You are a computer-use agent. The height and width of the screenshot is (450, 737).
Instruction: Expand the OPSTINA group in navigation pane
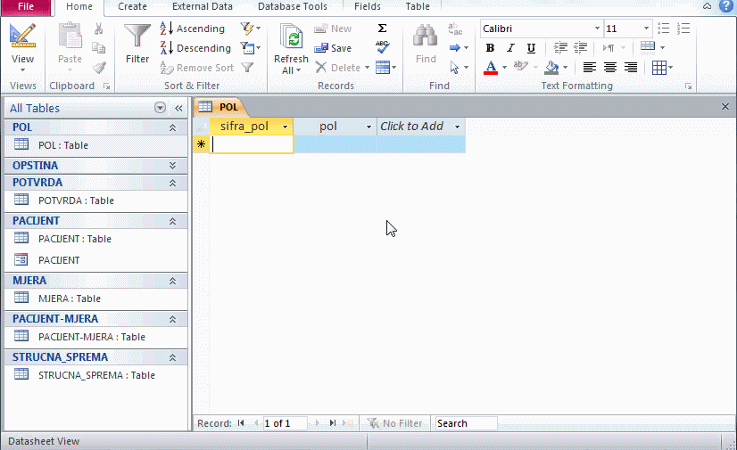pyautogui.click(x=173, y=166)
